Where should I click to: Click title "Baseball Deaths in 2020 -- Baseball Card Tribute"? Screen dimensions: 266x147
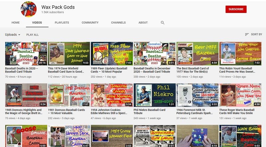tap(22, 70)
